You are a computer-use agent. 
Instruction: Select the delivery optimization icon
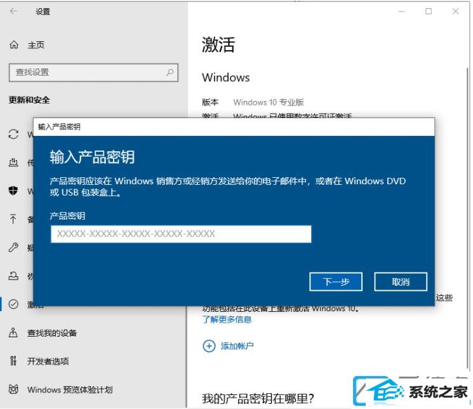pyautogui.click(x=13, y=163)
